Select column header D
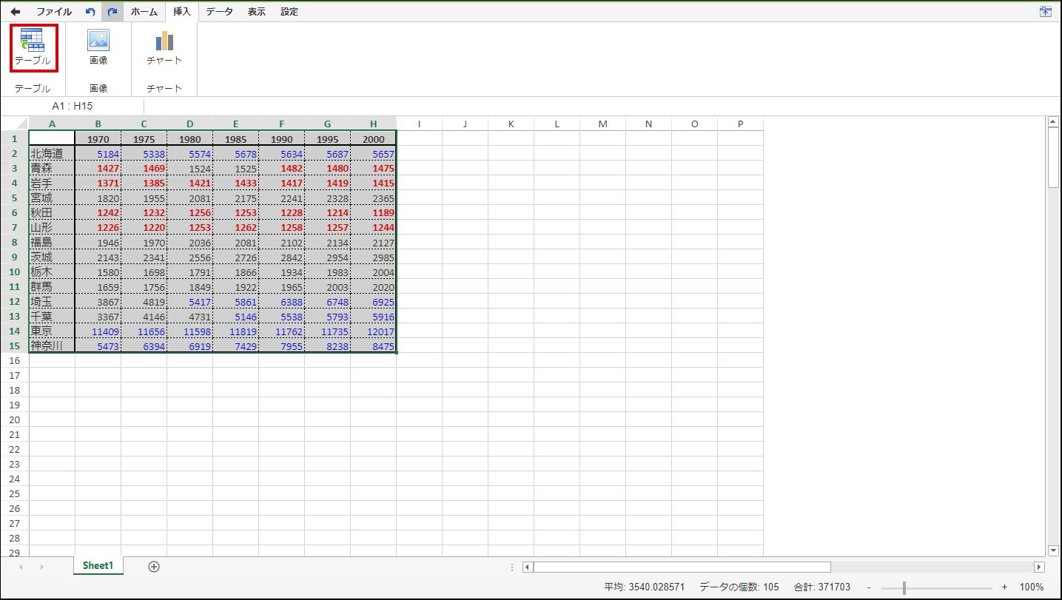 pyautogui.click(x=189, y=124)
